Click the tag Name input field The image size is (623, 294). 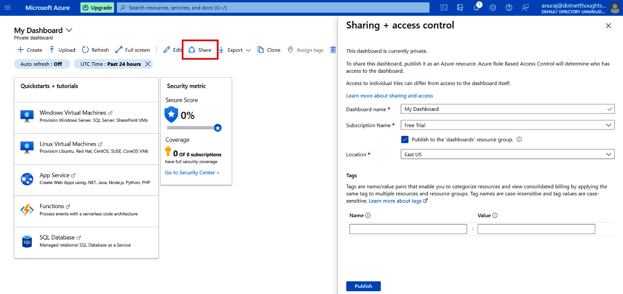[408, 229]
